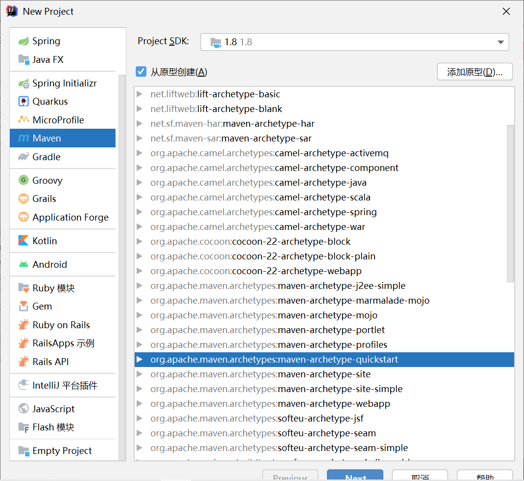
Task: Select Quarkus project type
Action: tap(62, 101)
